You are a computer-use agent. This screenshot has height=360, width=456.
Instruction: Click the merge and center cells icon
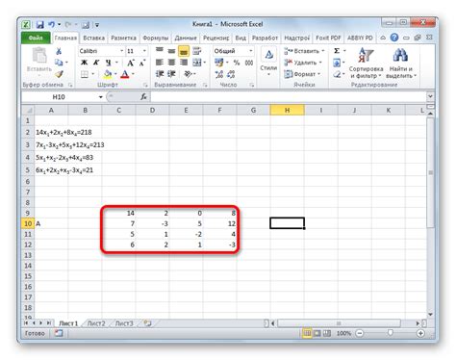pyautogui.click(x=197, y=63)
